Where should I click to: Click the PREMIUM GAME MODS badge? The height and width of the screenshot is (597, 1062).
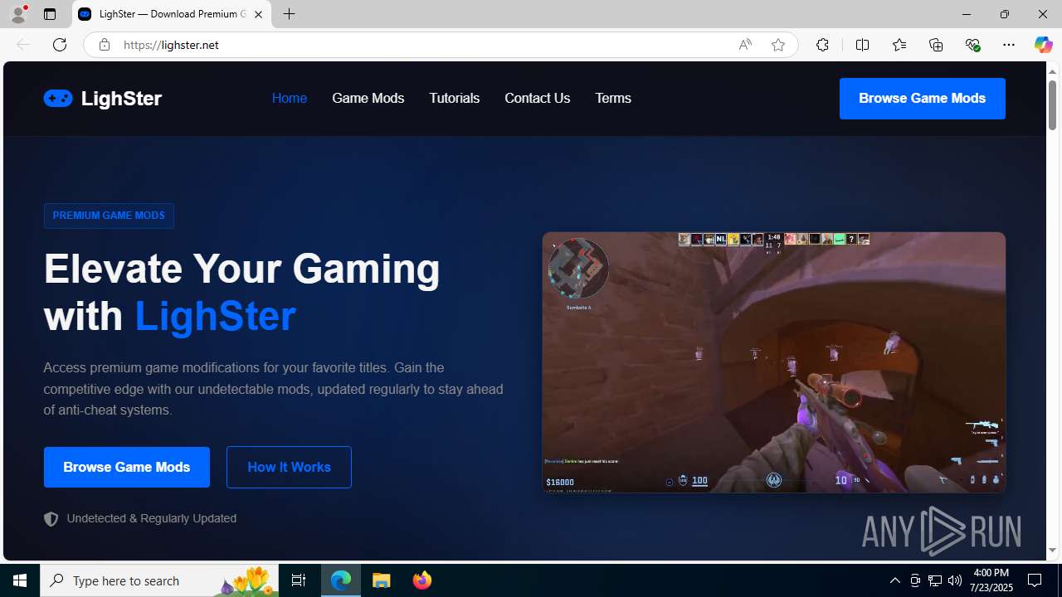coord(109,216)
